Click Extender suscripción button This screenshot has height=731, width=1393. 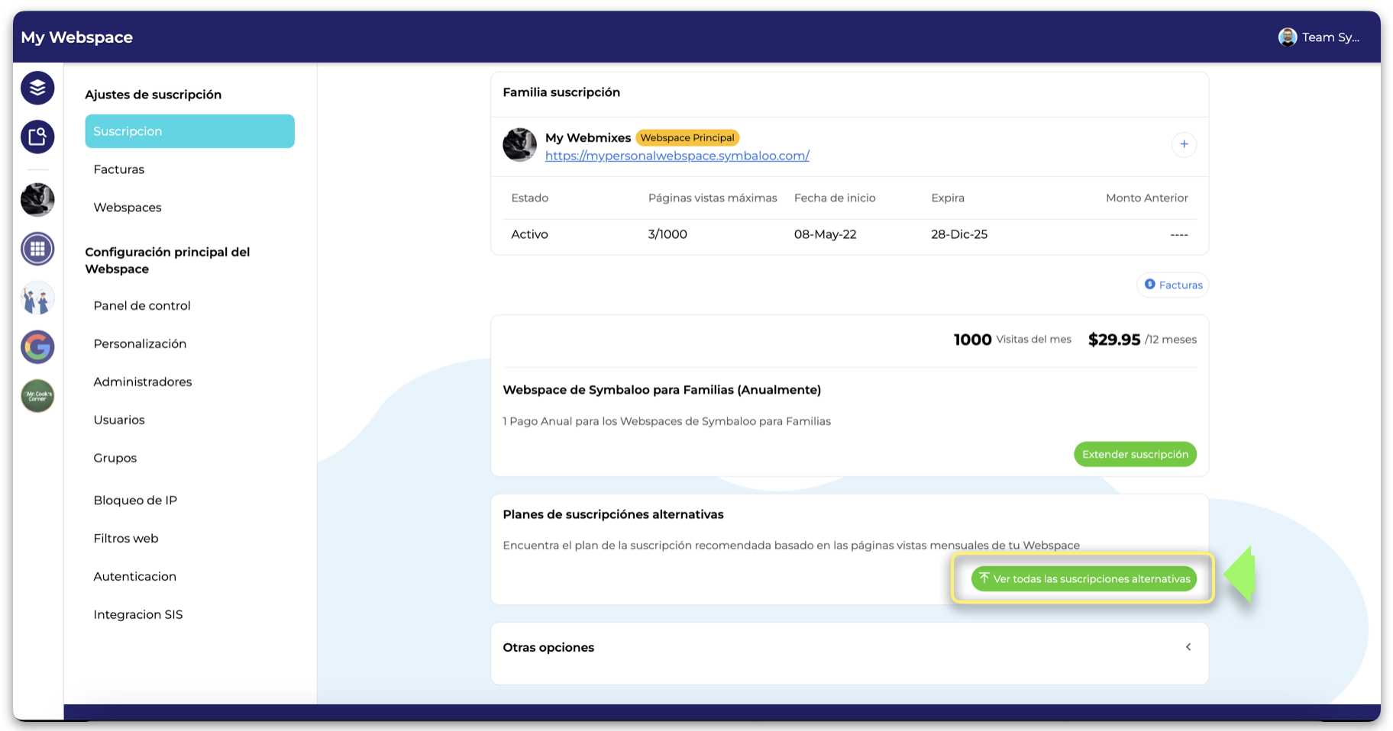pos(1135,454)
